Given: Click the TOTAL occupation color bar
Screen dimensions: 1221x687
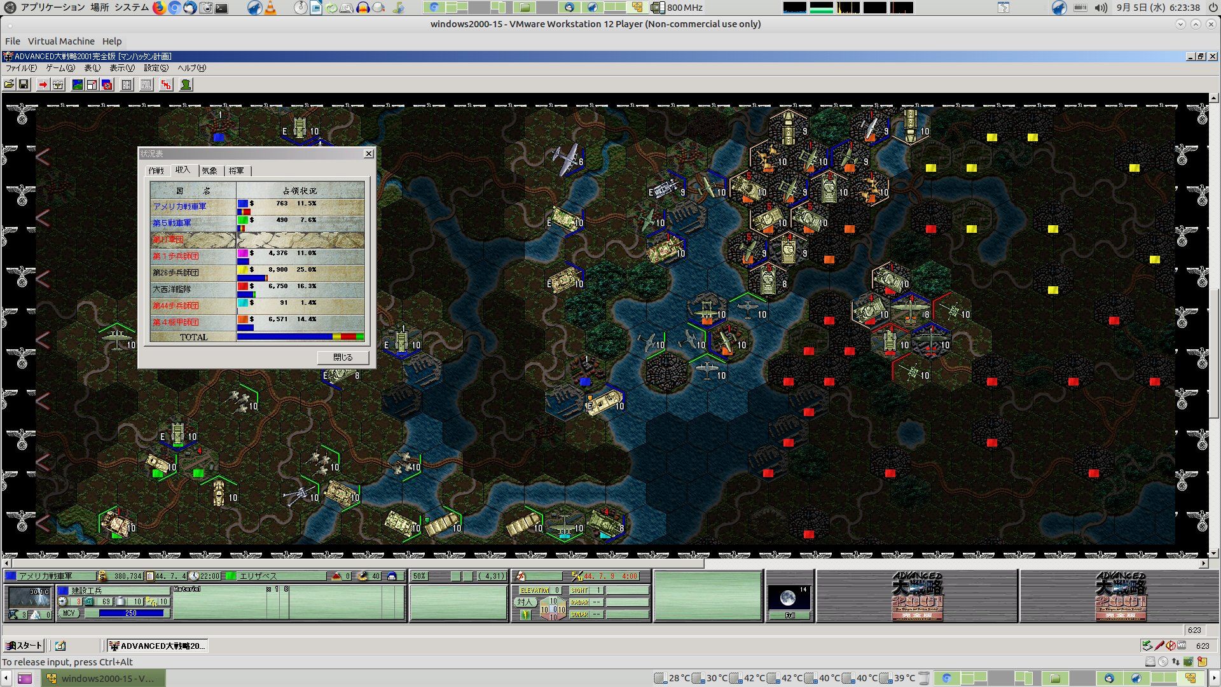Looking at the screenshot, I should pyautogui.click(x=300, y=337).
